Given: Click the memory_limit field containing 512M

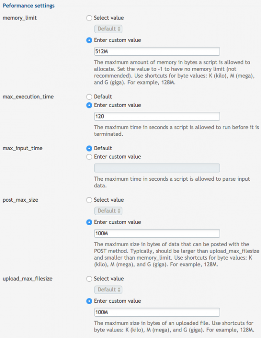Looking at the screenshot, I should point(157,51).
